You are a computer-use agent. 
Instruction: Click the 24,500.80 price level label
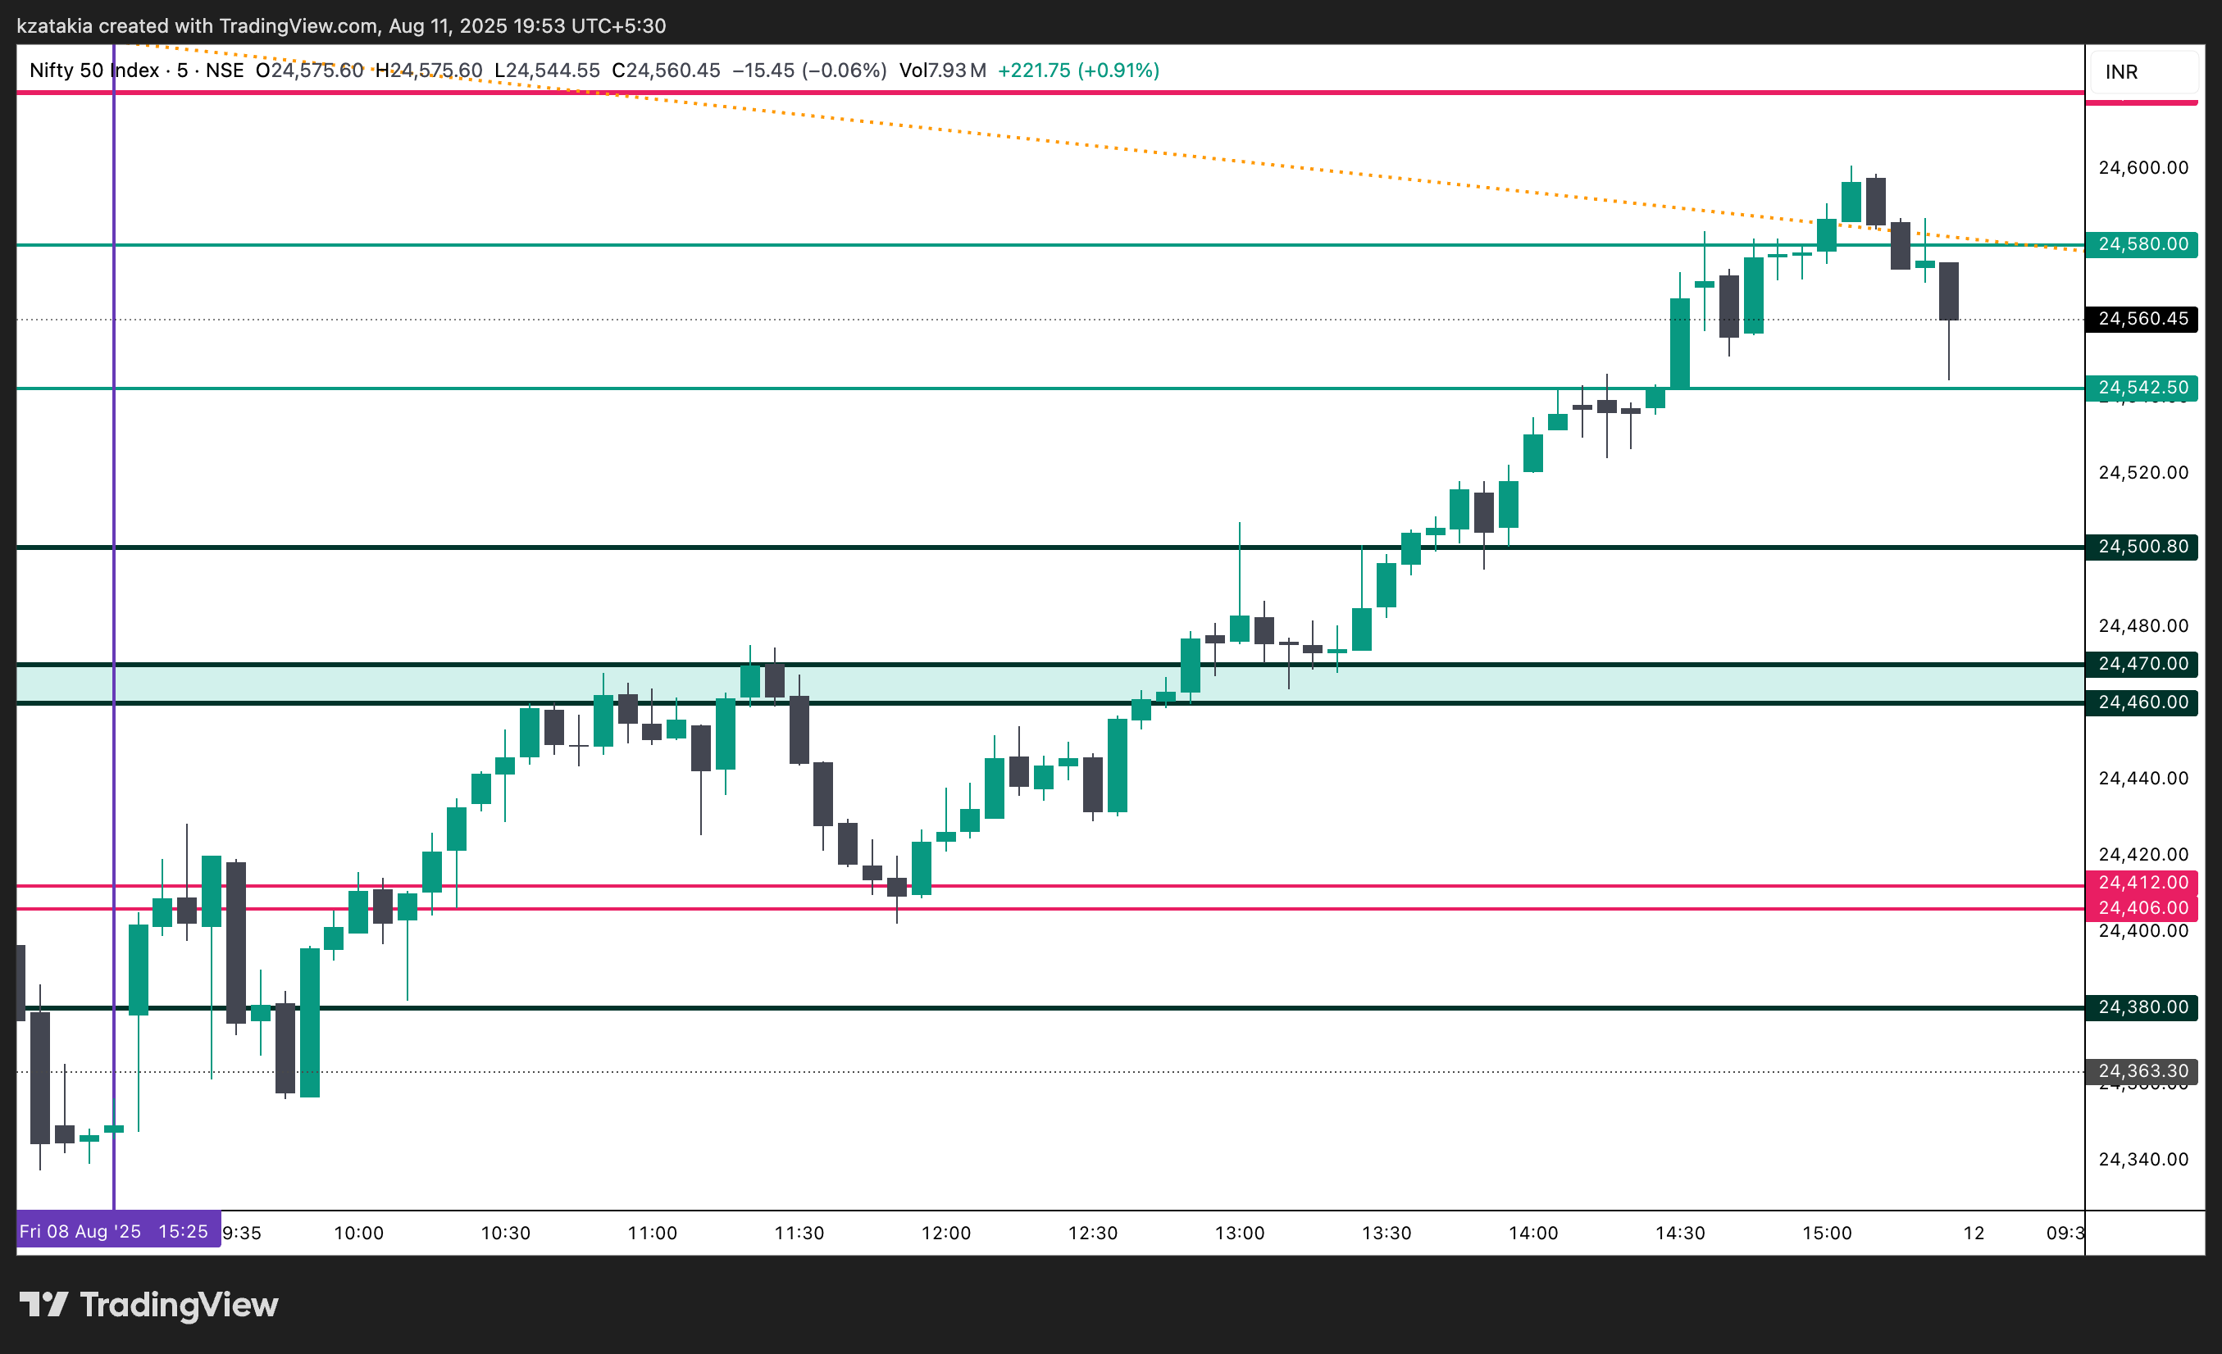[2141, 548]
